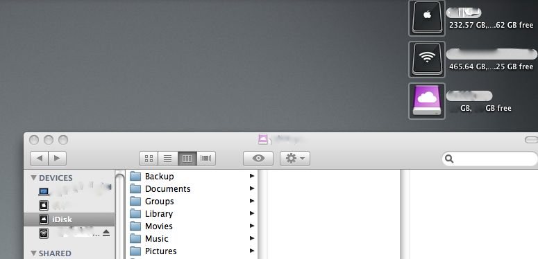The height and width of the screenshot is (259, 538).
Task: Open the Action gear dropdown menu
Action: tap(295, 159)
